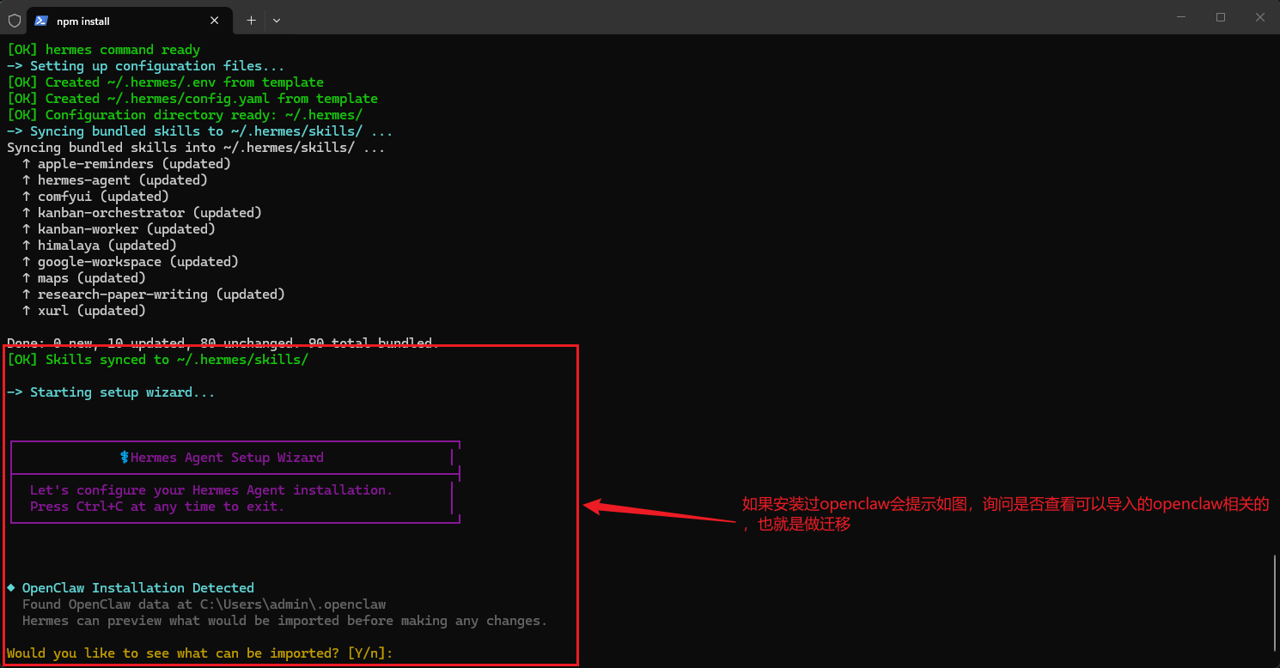1280x668 pixels.
Task: Minimize the terminal window
Action: [1180, 17]
